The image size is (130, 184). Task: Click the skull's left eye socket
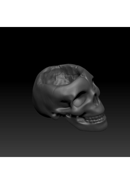click(80, 99)
